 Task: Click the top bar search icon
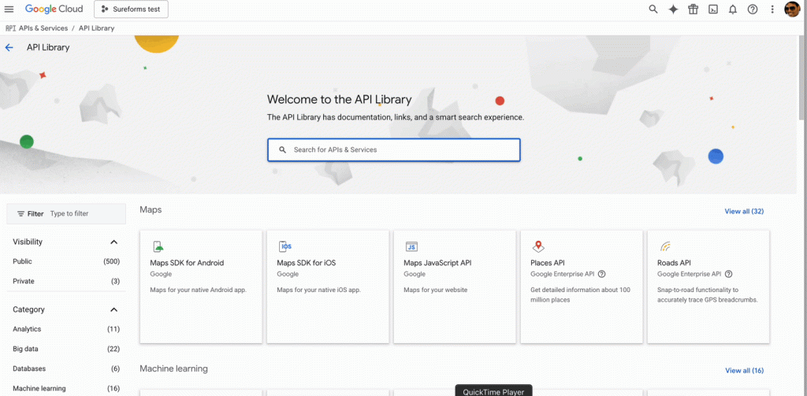(653, 9)
